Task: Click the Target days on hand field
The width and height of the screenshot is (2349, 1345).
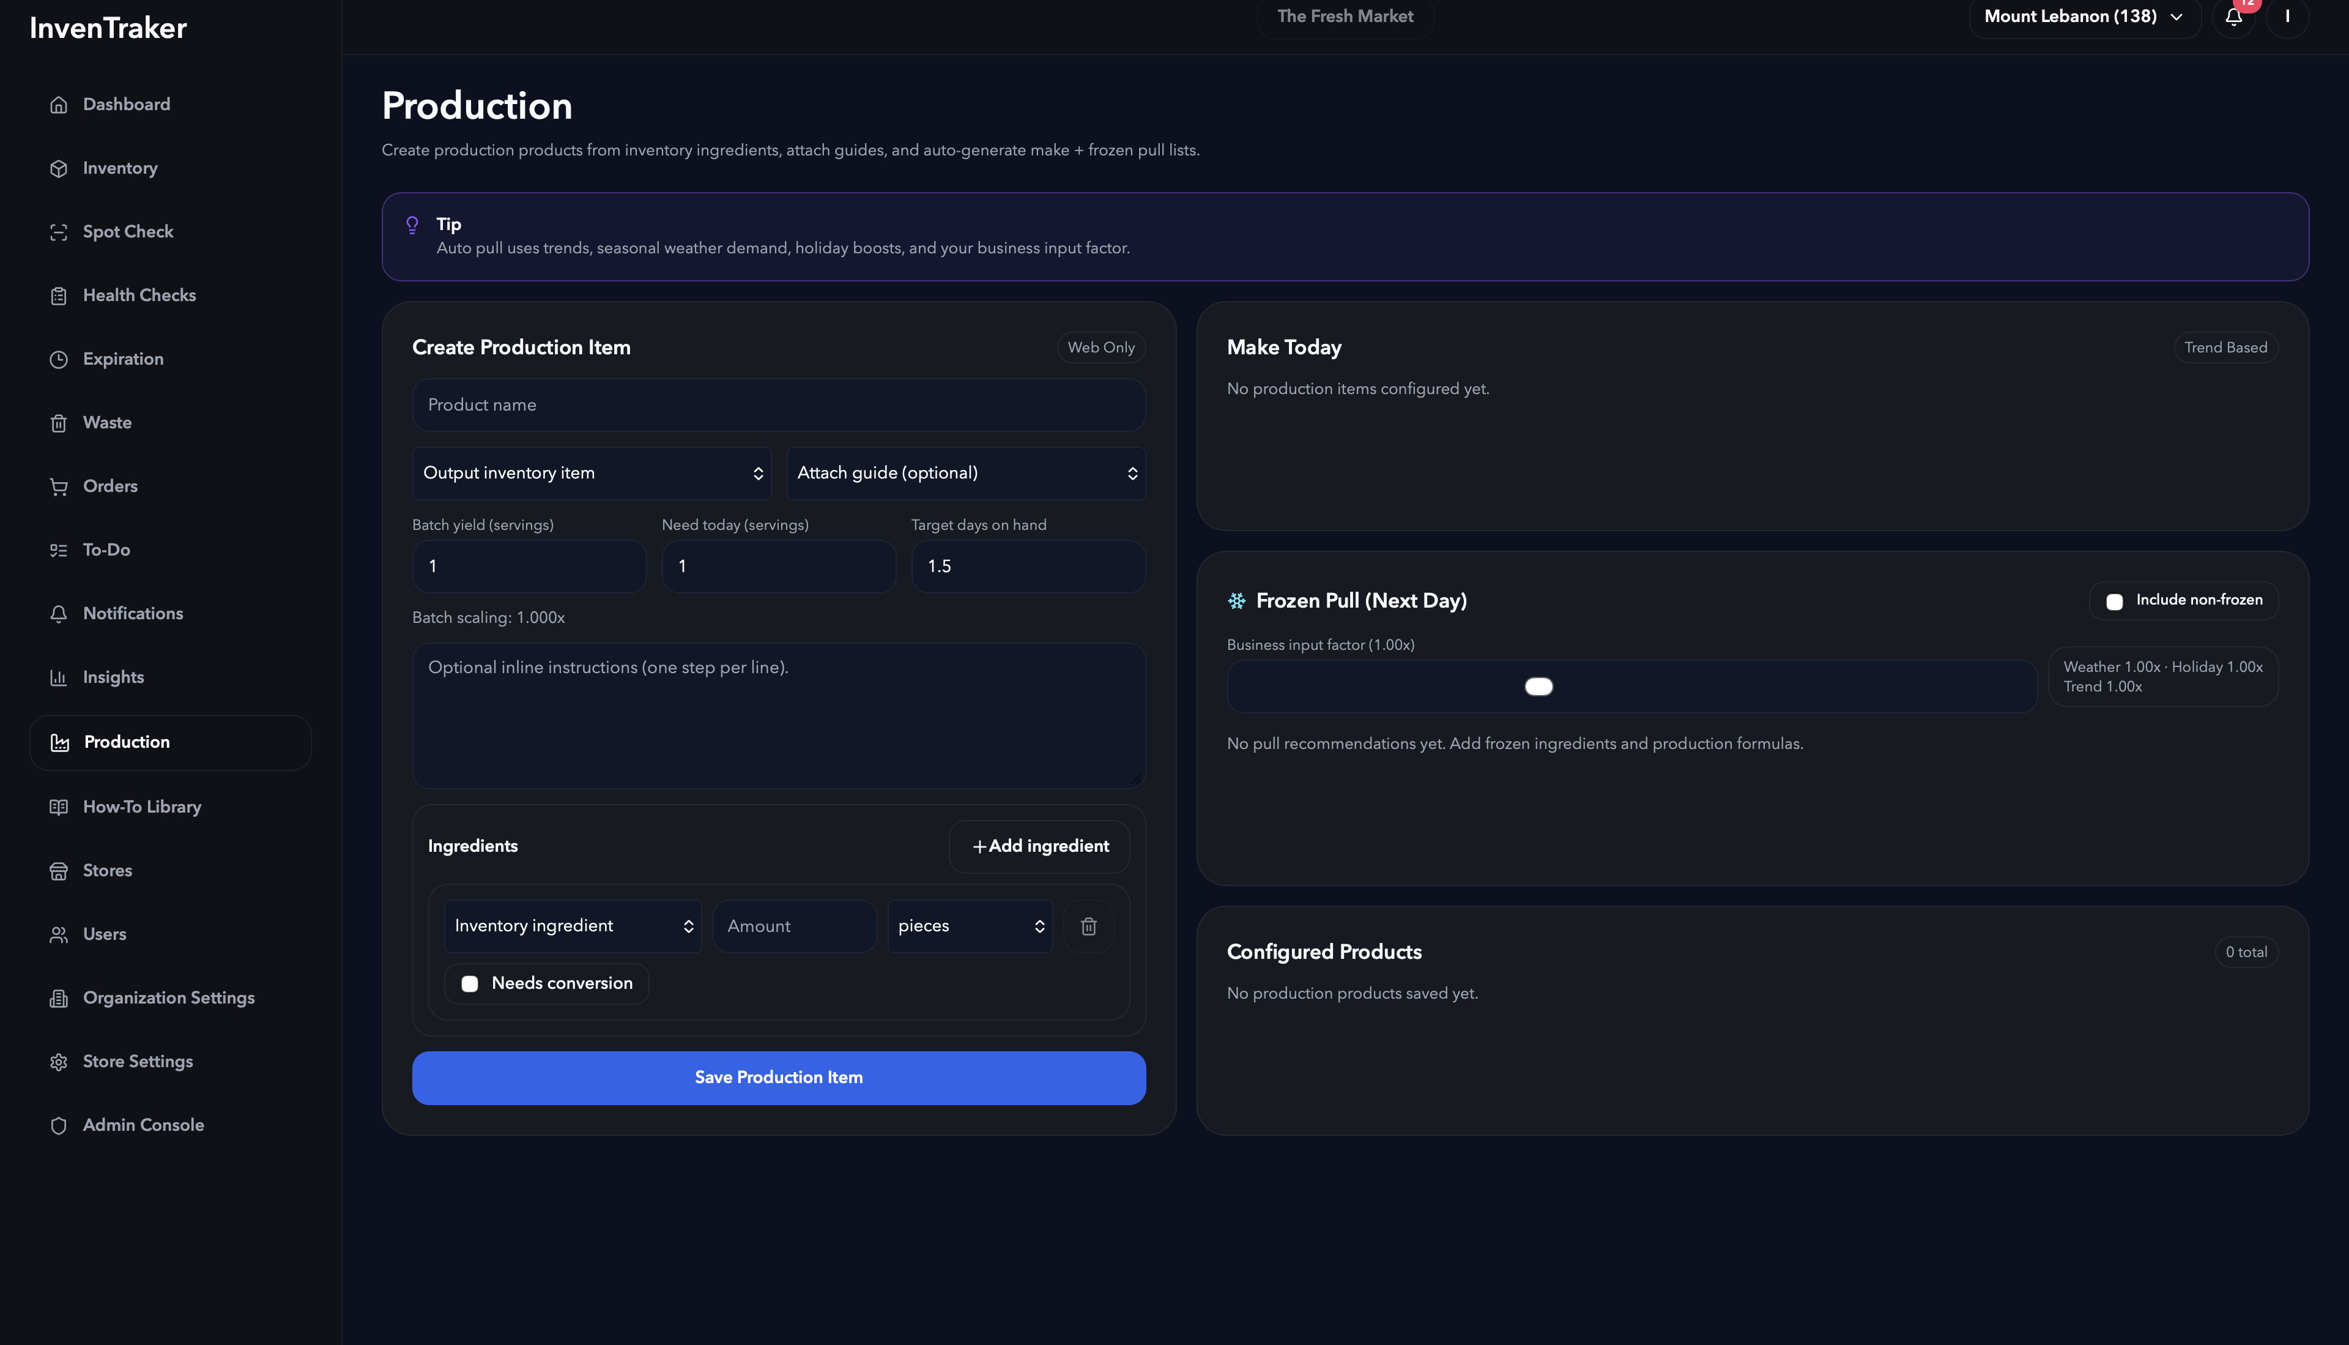Action: coord(1028,566)
